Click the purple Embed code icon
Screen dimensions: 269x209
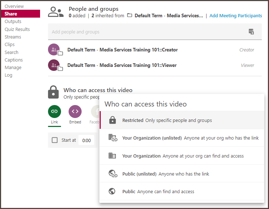pos(75,112)
